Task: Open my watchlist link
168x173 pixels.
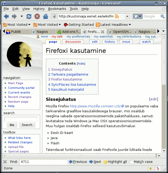Action: [x=103, y=36]
